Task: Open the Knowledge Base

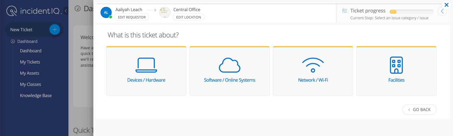Action: 36,96
